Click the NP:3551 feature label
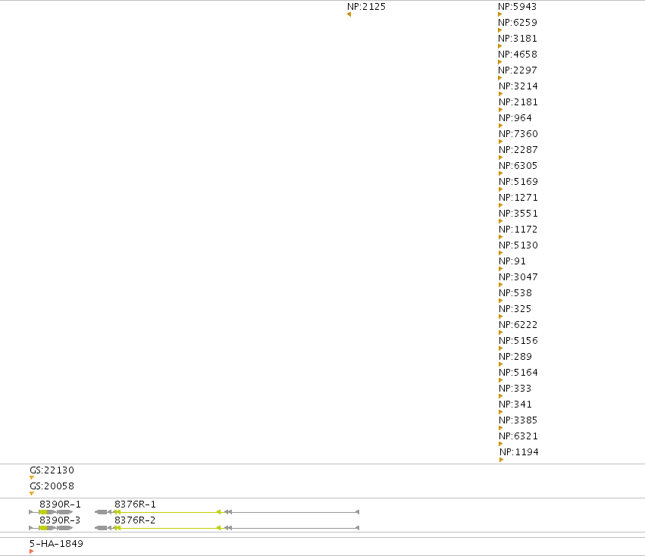 click(518, 214)
